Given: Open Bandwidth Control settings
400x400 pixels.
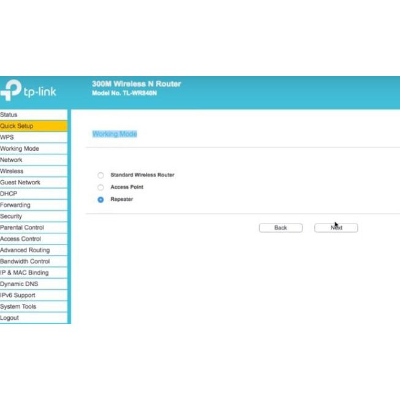Looking at the screenshot, I should pos(25,262).
